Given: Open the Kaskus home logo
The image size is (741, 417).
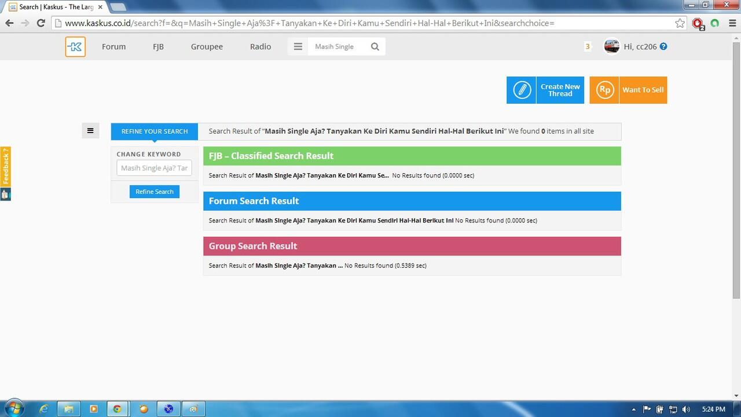Looking at the screenshot, I should pyautogui.click(x=75, y=47).
